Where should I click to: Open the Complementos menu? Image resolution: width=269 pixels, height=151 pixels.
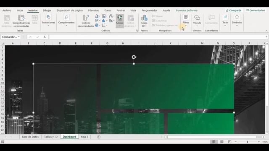[66, 21]
